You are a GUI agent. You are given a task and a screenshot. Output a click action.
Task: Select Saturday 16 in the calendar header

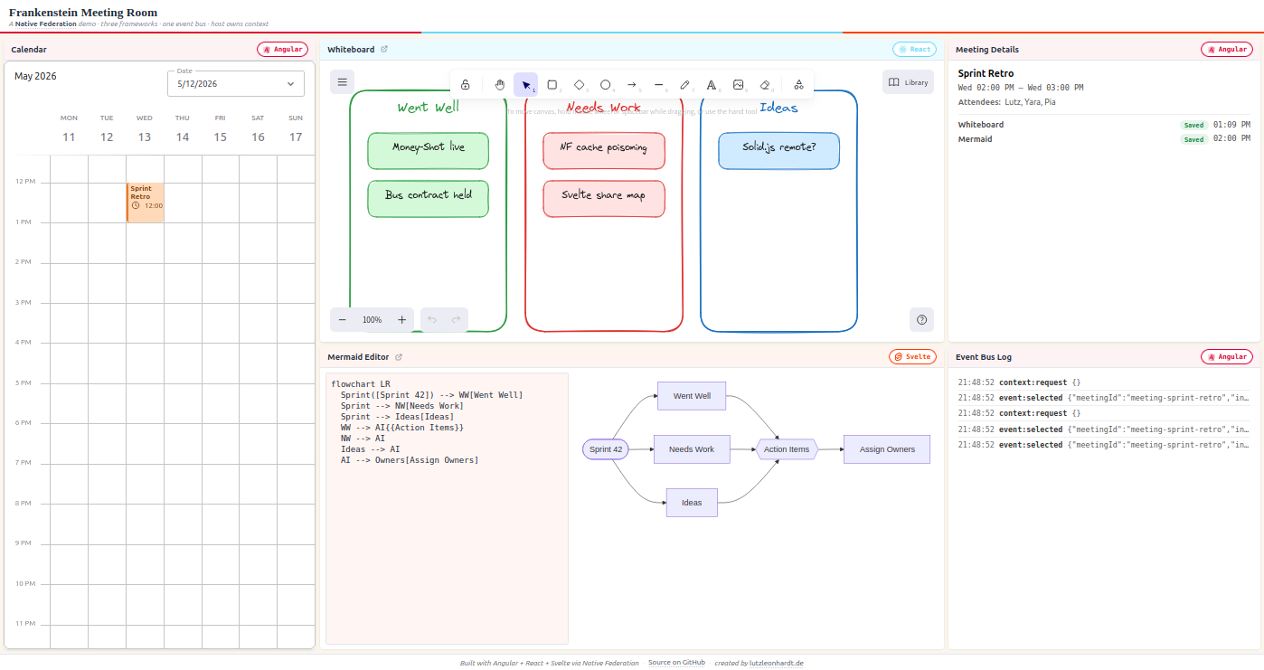pyautogui.click(x=258, y=129)
